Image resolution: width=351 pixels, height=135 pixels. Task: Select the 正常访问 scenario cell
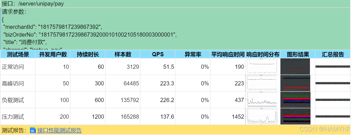click(18, 67)
